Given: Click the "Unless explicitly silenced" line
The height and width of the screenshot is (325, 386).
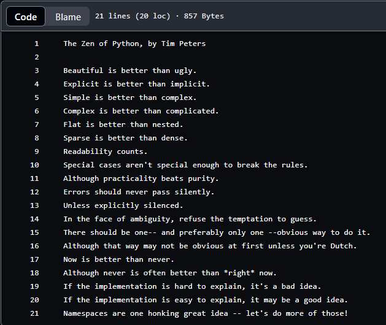Looking at the screenshot, I should pos(123,205).
